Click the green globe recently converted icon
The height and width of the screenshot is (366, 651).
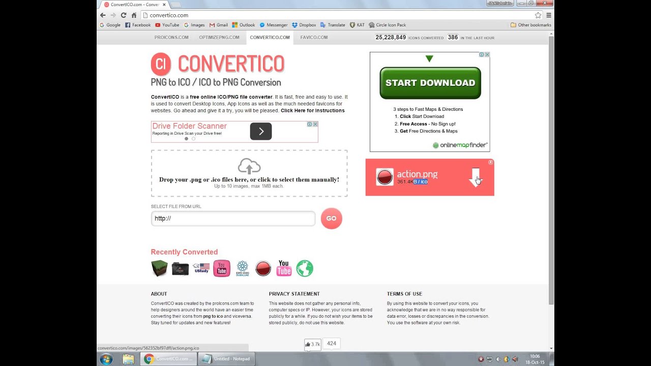(x=304, y=268)
